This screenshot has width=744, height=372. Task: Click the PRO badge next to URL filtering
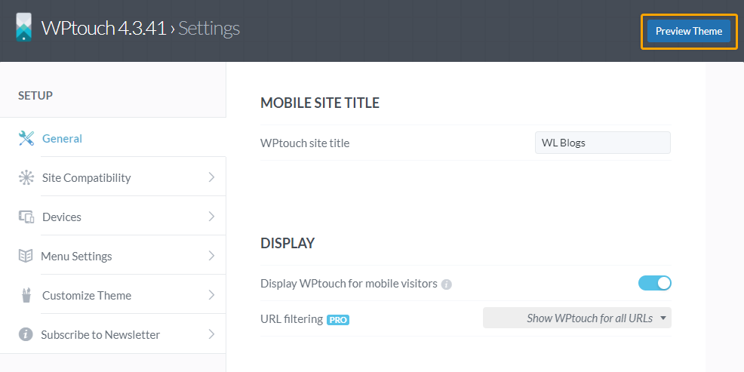click(x=338, y=319)
